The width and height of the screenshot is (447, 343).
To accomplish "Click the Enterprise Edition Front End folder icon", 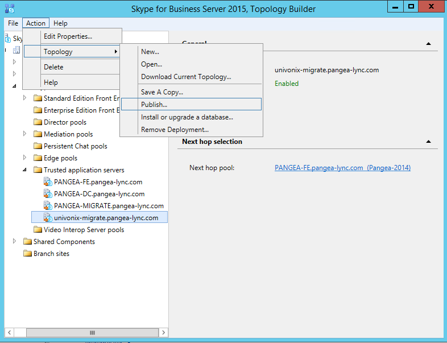I will click(x=38, y=110).
